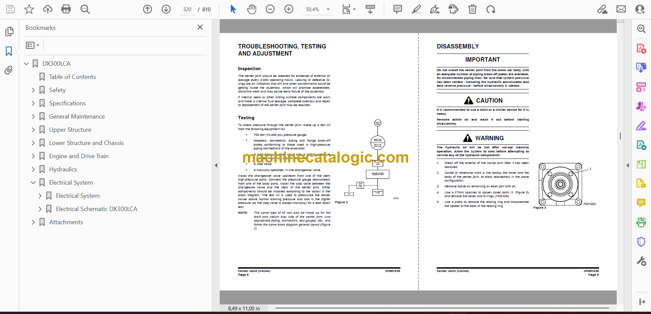Jump to the Upper Structure bookmark

(x=70, y=130)
